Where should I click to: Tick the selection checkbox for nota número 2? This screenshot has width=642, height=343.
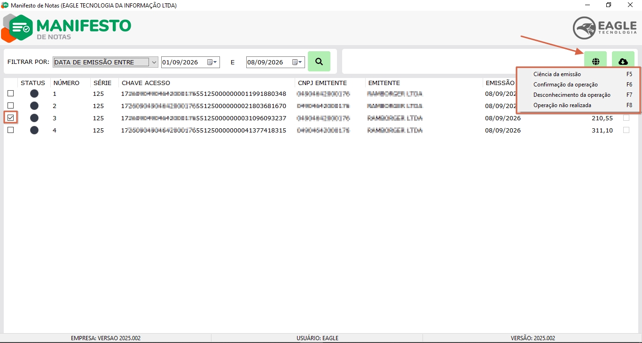point(10,106)
